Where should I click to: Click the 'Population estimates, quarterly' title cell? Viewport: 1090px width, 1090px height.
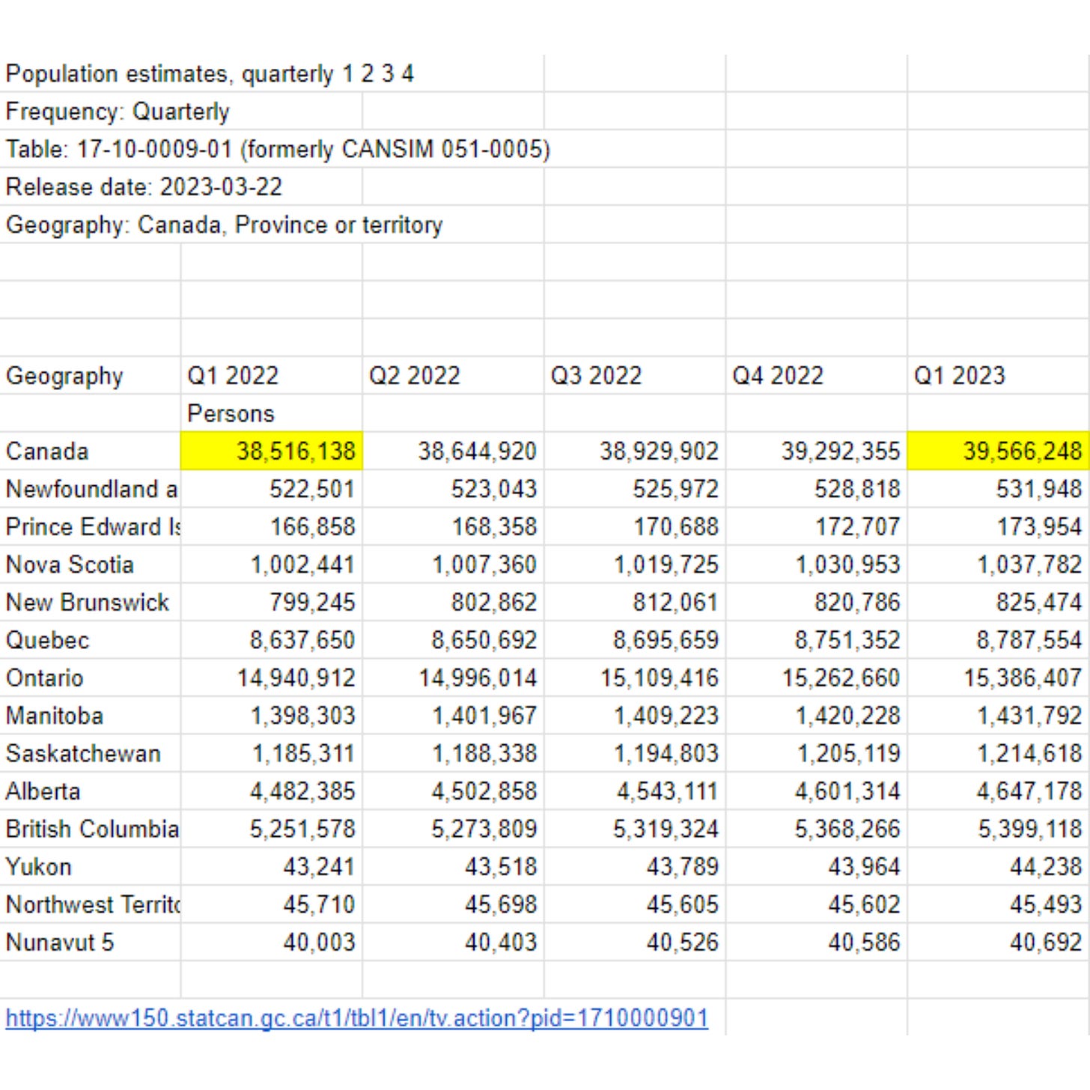(x=210, y=74)
